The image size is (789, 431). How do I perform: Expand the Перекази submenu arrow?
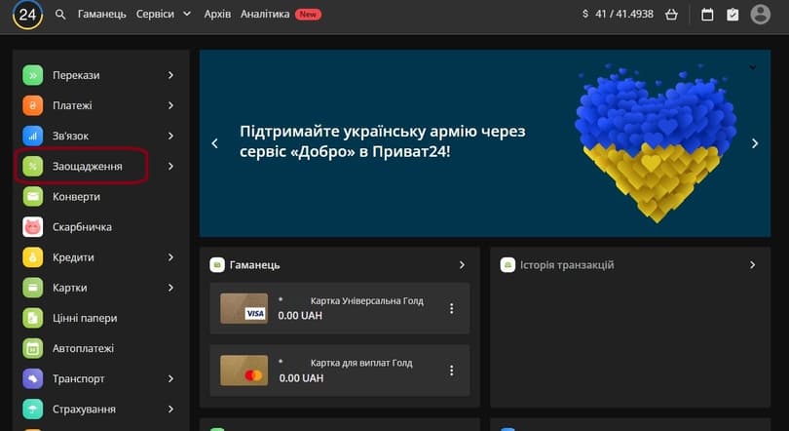point(170,75)
